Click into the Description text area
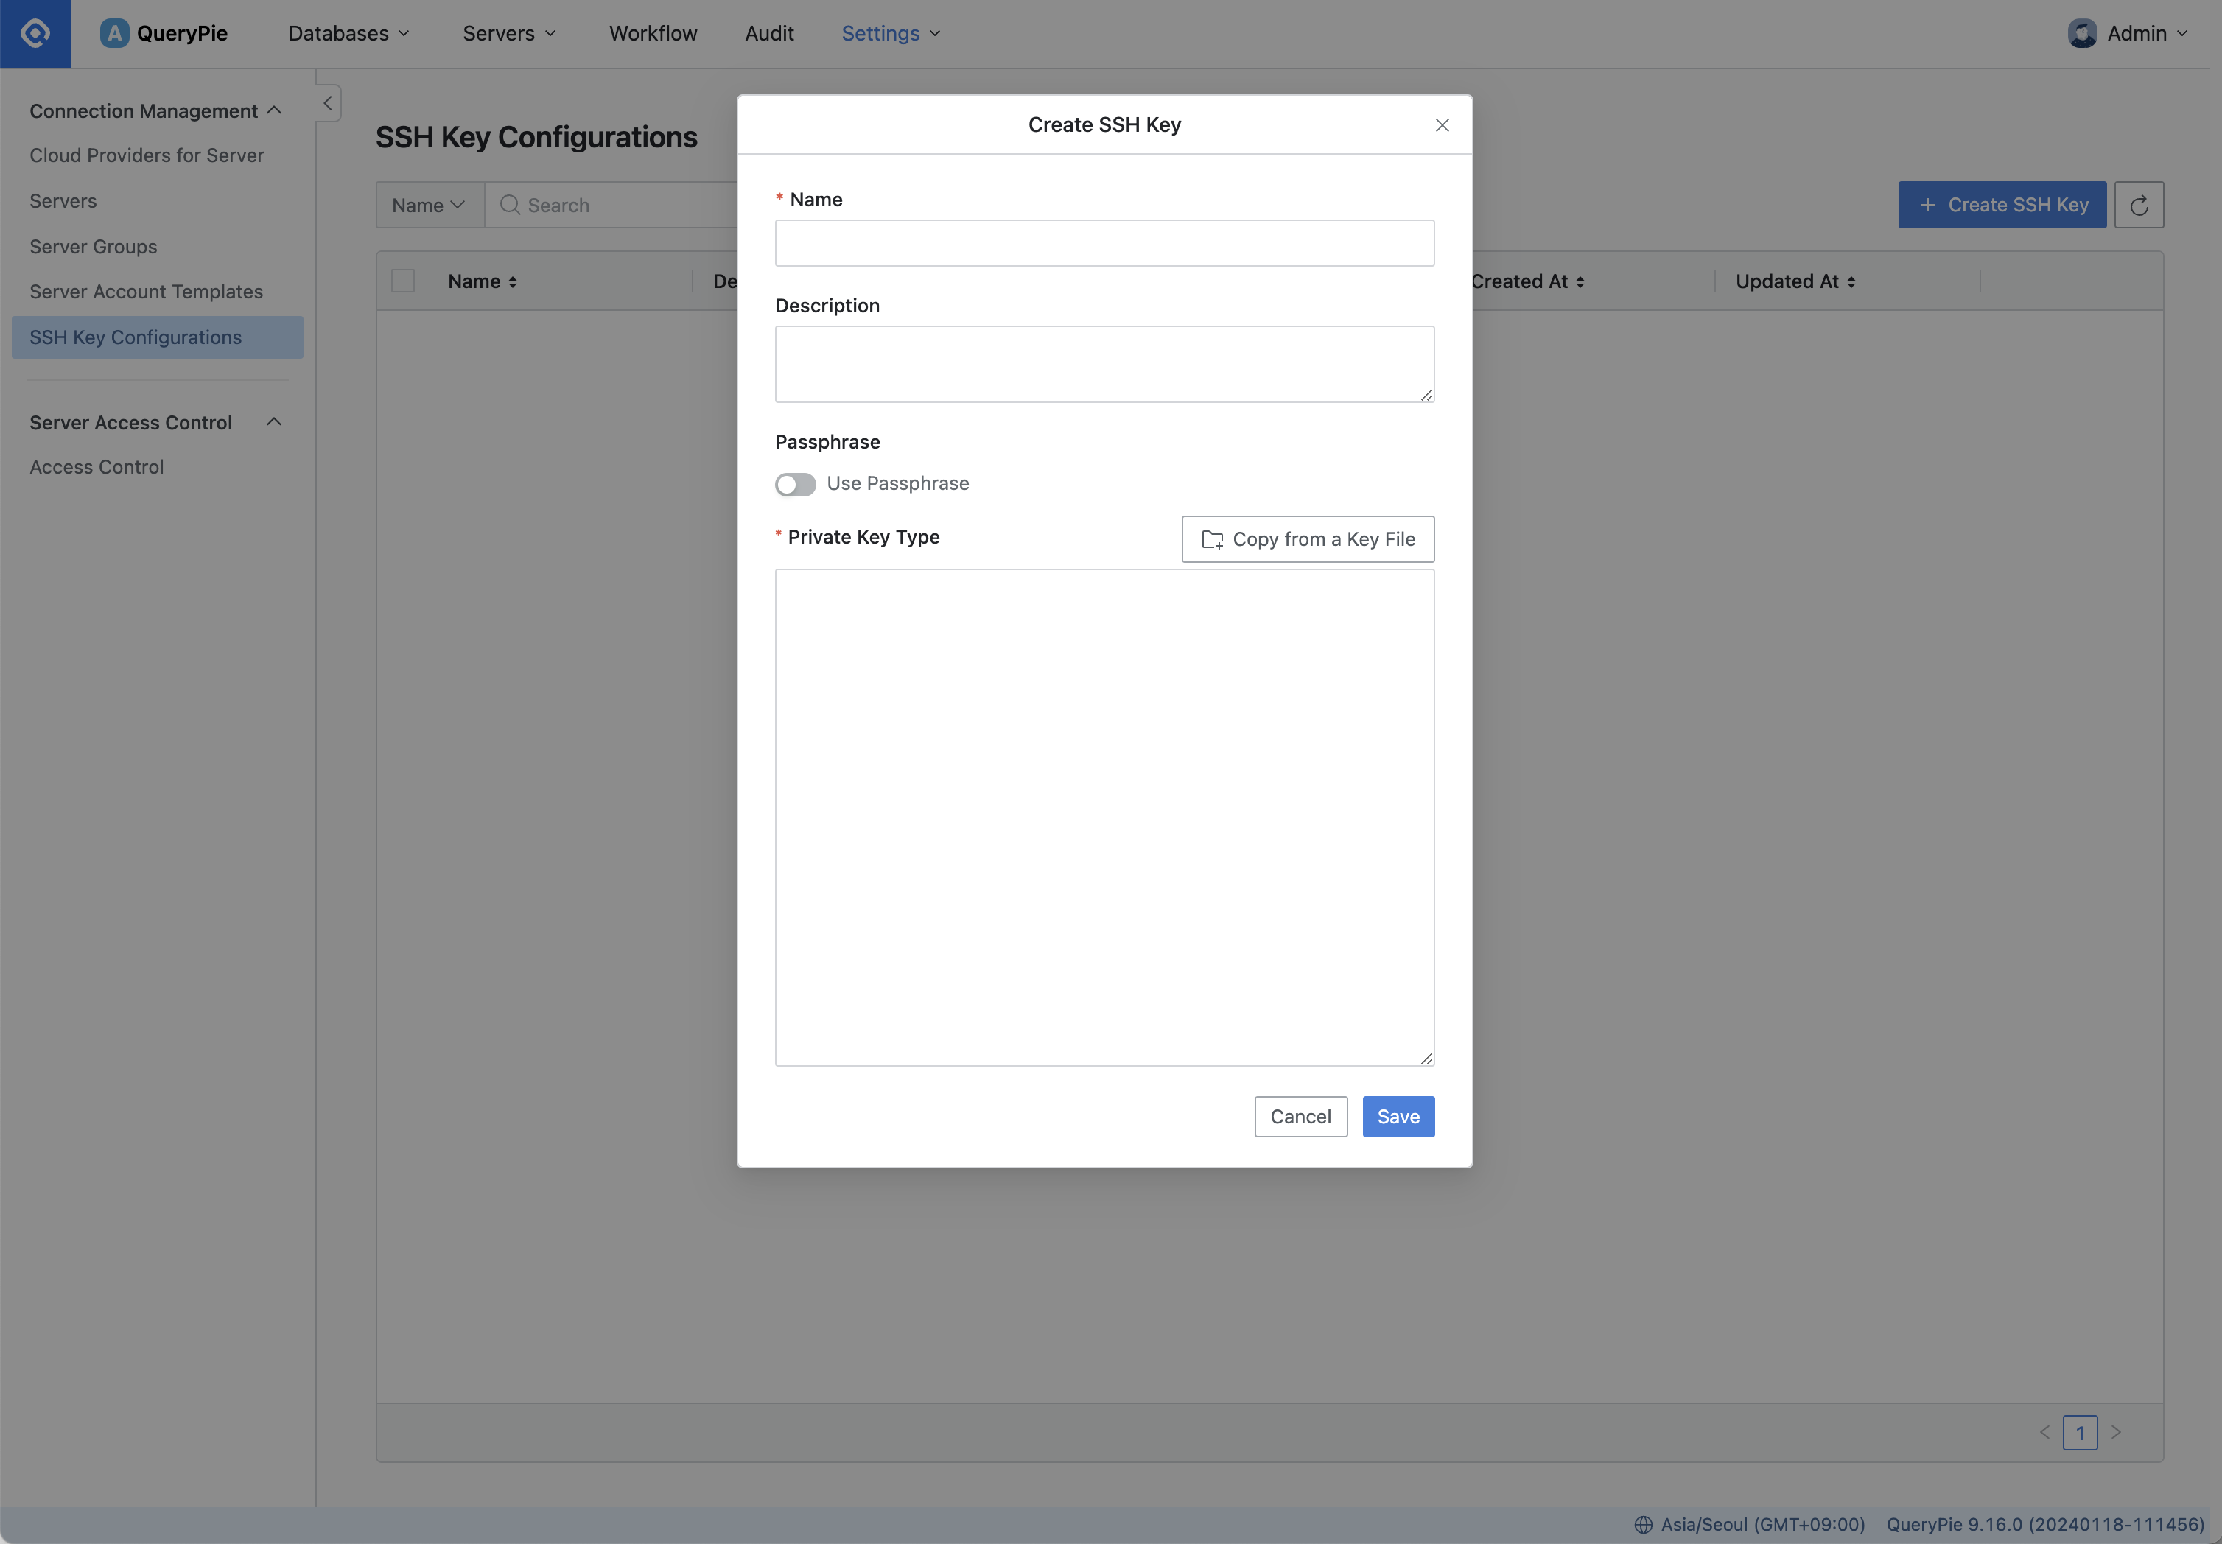Screen dimensions: 2222x1544 pos(1104,364)
